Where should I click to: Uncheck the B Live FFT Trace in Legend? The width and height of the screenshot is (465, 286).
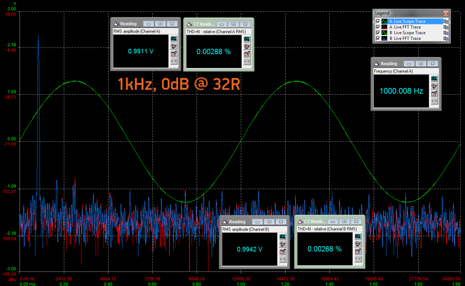(x=377, y=39)
